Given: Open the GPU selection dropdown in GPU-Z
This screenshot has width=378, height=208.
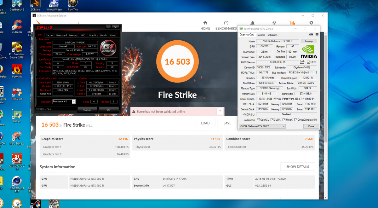Looking at the screenshot, I should pos(262,126).
